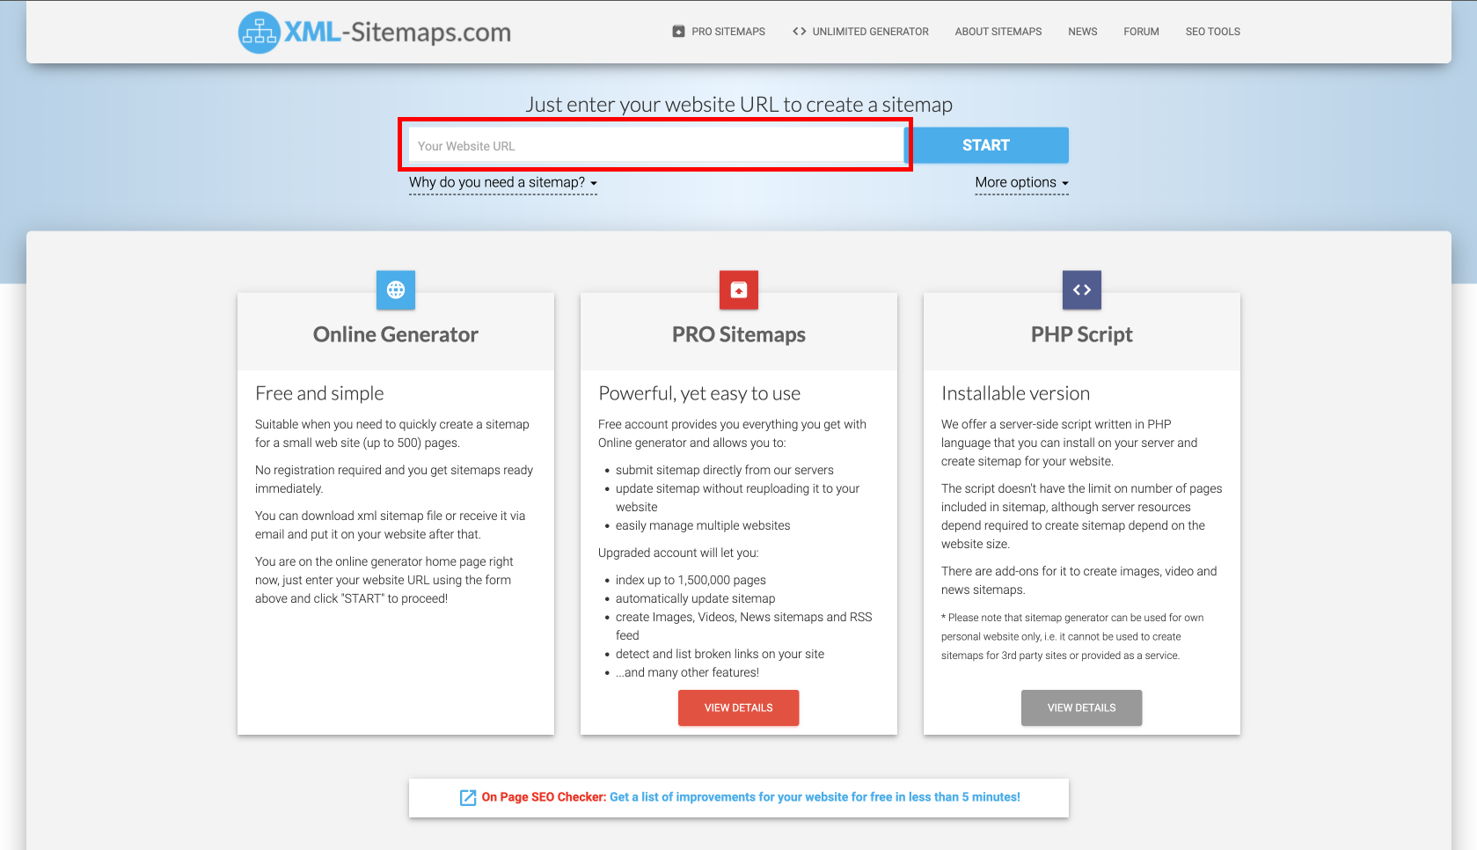Image resolution: width=1477 pixels, height=850 pixels.
Task: Open UNLIMITED GENERATOR in the top menu
Action: [870, 32]
